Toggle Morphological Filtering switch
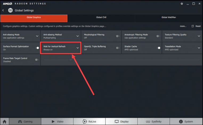The height and width of the screenshot is (125, 203). [x=118, y=36]
